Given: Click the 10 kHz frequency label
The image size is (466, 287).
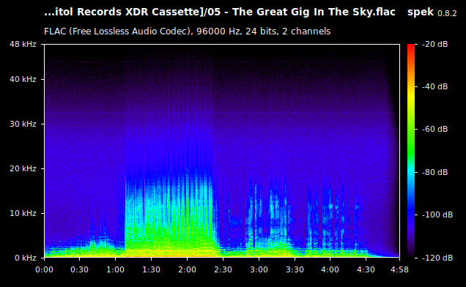Looking at the screenshot, I should coord(23,213).
